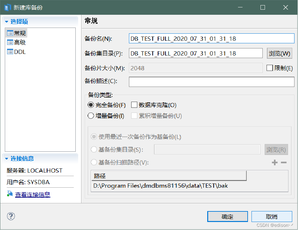Viewport: 298px width, 230px height.
Task: Click the 备份描述 input field
Action: pos(211,82)
